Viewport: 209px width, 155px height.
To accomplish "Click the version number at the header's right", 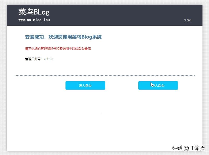I will tap(188, 20).
